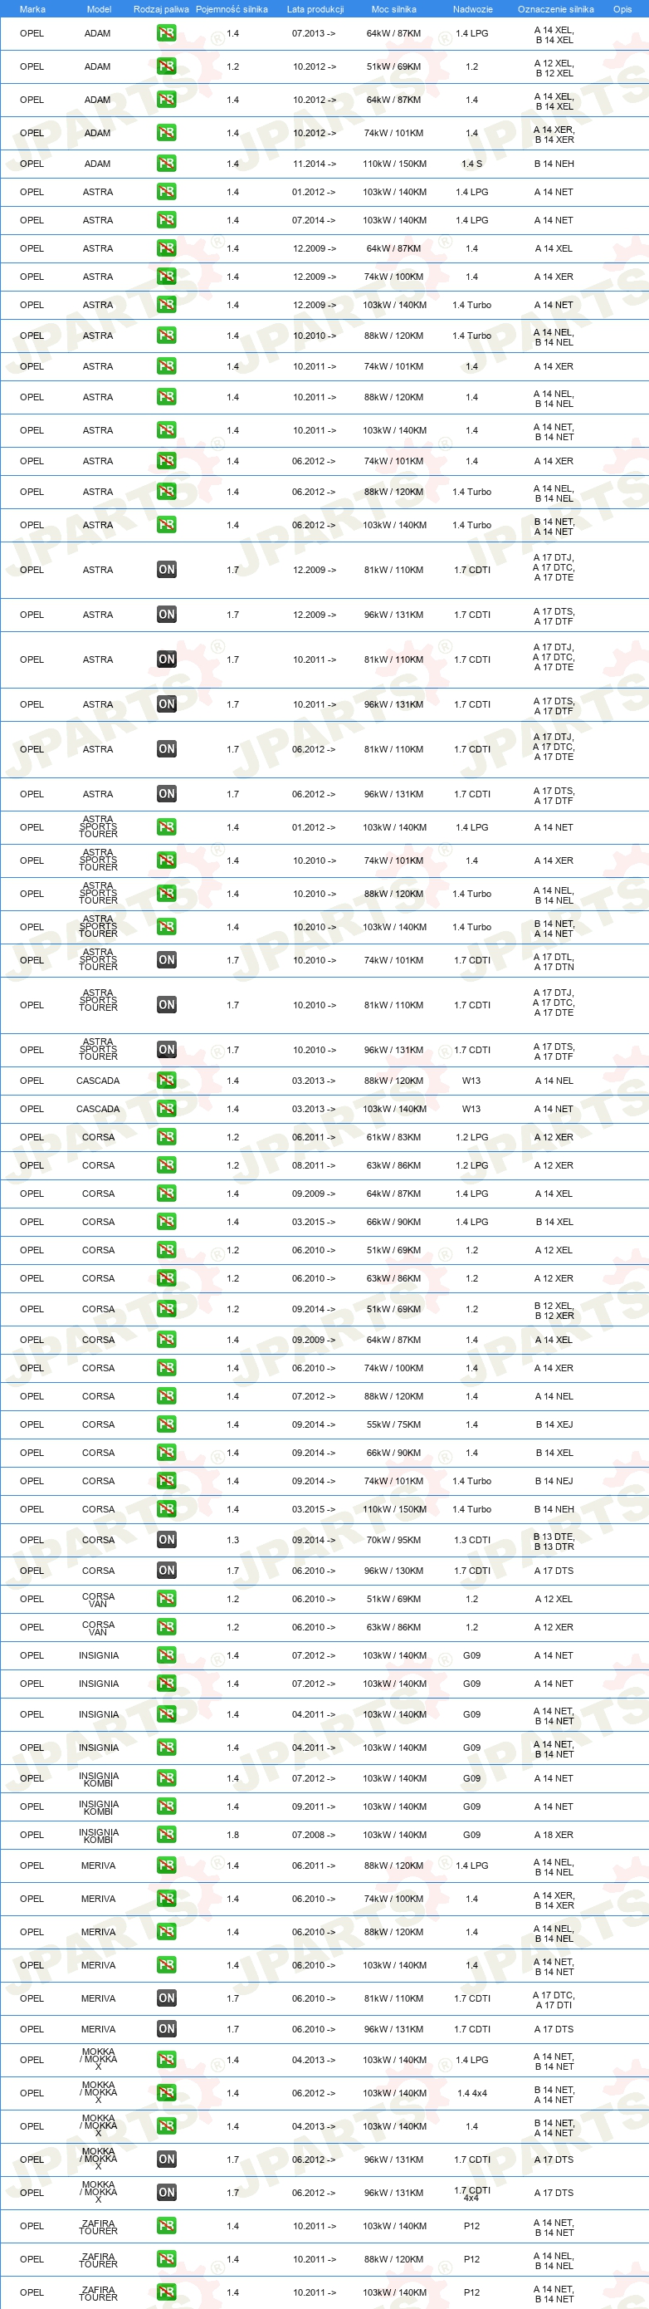Click the Oznaczenie silnika column header
This screenshot has width=649, height=2309.
556,9
